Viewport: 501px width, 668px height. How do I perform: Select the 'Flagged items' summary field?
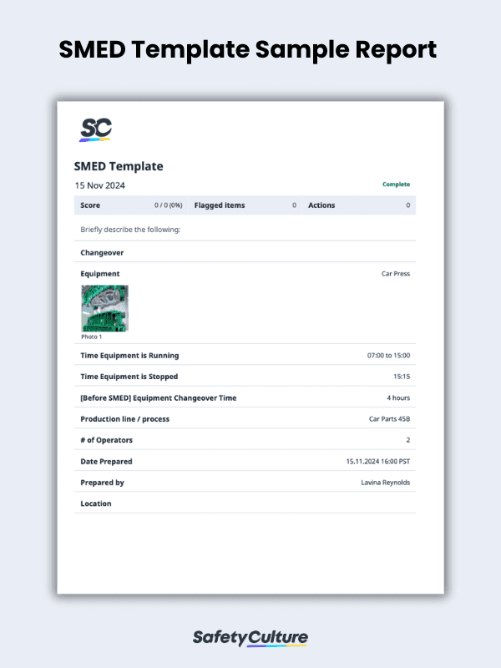pos(220,205)
